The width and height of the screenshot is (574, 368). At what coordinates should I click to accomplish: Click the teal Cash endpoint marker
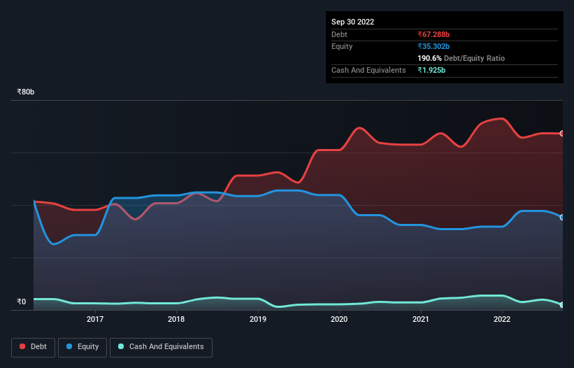pyautogui.click(x=562, y=304)
